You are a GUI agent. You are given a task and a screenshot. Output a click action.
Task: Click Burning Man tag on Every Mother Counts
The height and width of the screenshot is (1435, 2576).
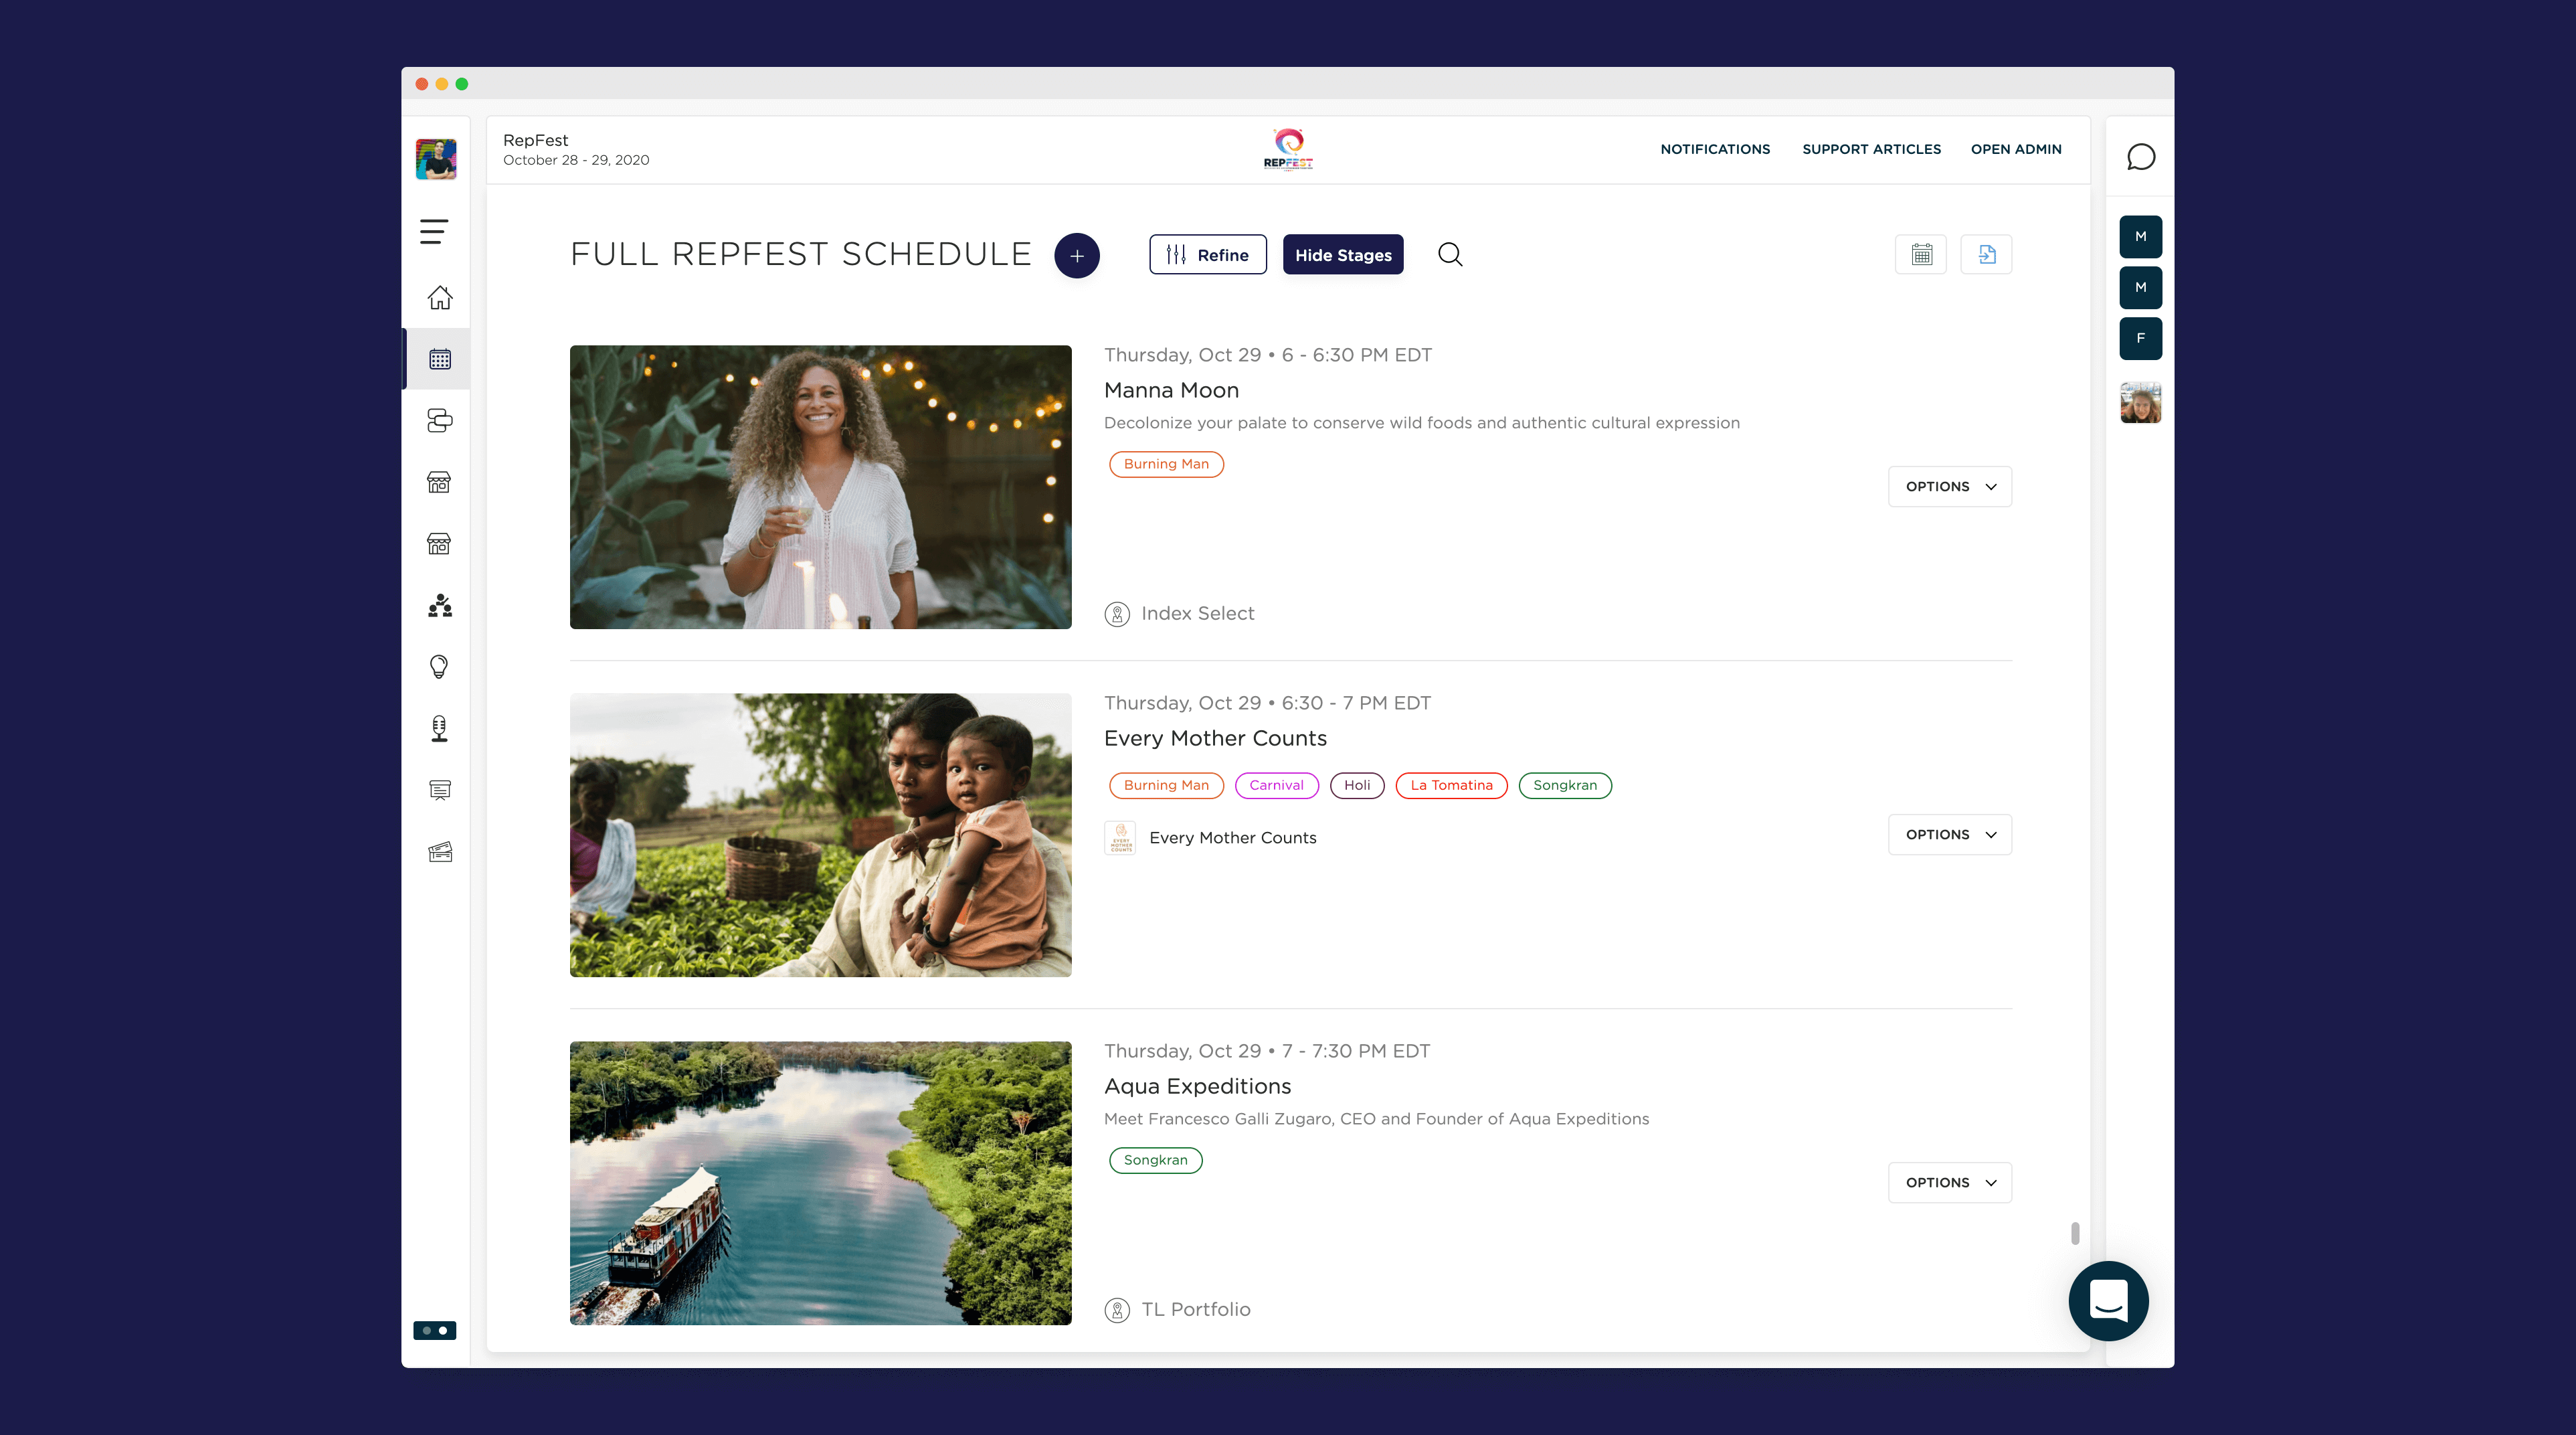[1166, 786]
